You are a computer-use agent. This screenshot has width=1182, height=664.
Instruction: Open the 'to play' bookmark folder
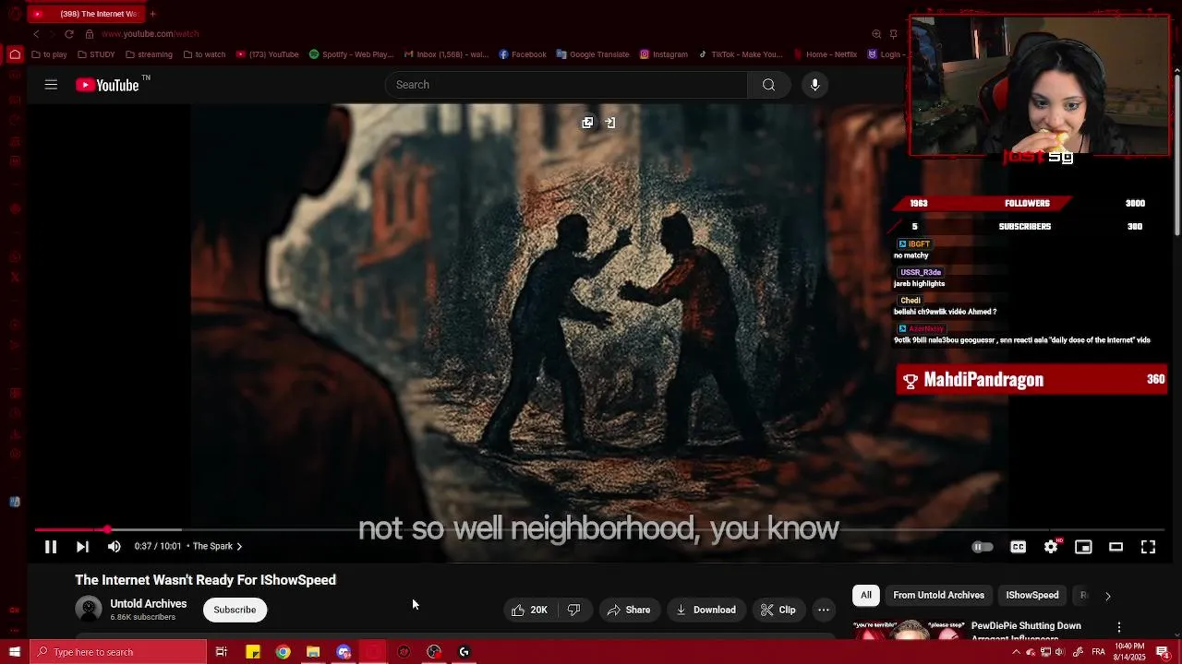pos(49,54)
